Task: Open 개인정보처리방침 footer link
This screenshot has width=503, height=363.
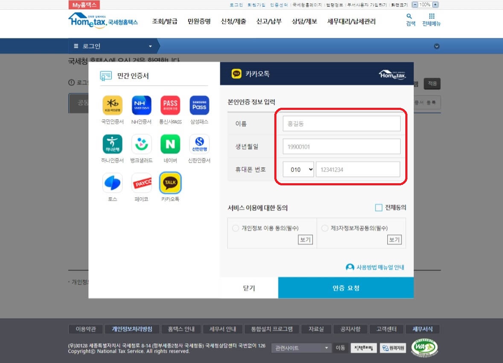Action: (132, 329)
